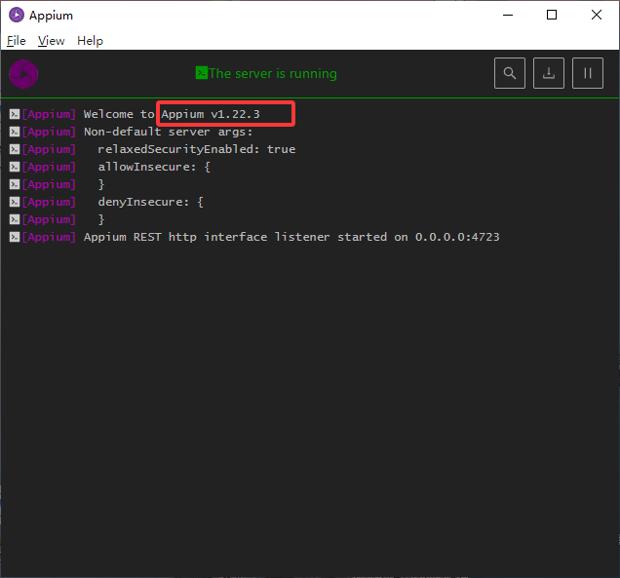Click the Appium icon in the title bar
The height and width of the screenshot is (578, 620).
click(17, 15)
